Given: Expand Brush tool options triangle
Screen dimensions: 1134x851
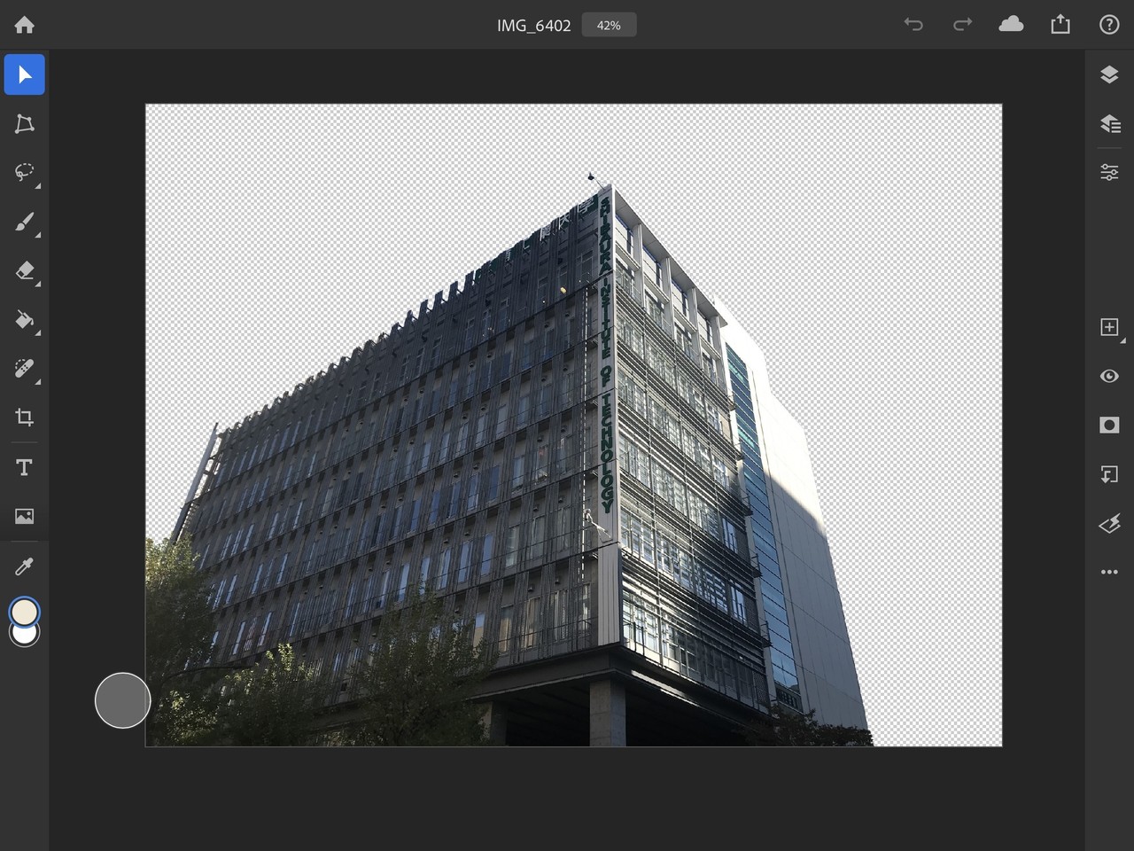Looking at the screenshot, I should point(38,235).
